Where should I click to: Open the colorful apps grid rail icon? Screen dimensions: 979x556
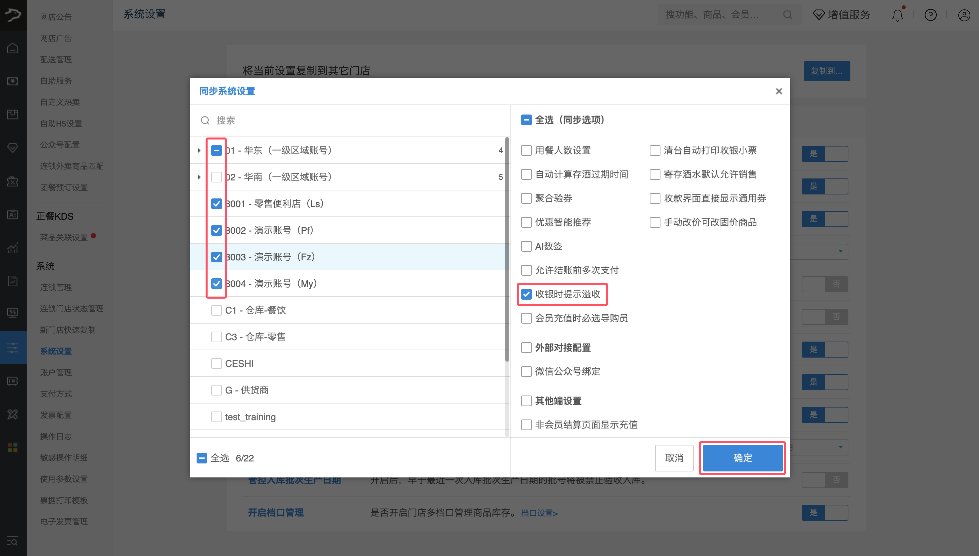(x=13, y=447)
